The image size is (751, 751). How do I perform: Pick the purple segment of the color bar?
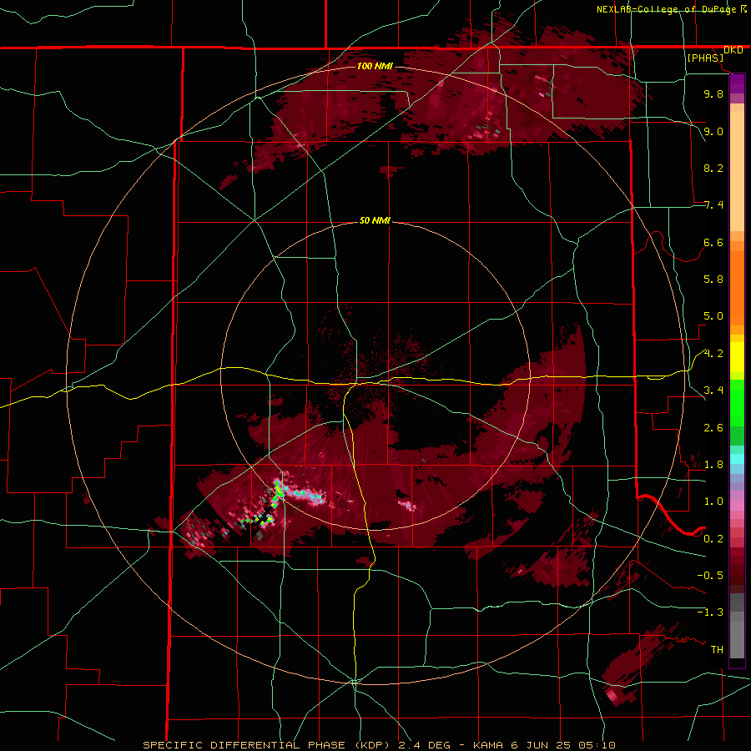(x=737, y=83)
